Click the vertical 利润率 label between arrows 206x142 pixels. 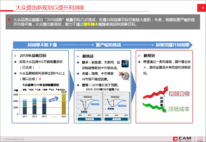point(161,102)
